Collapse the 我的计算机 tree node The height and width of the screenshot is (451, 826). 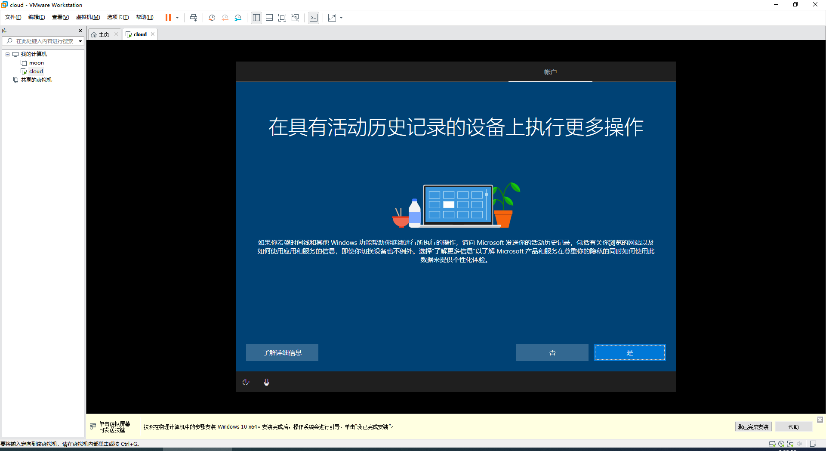pyautogui.click(x=7, y=54)
